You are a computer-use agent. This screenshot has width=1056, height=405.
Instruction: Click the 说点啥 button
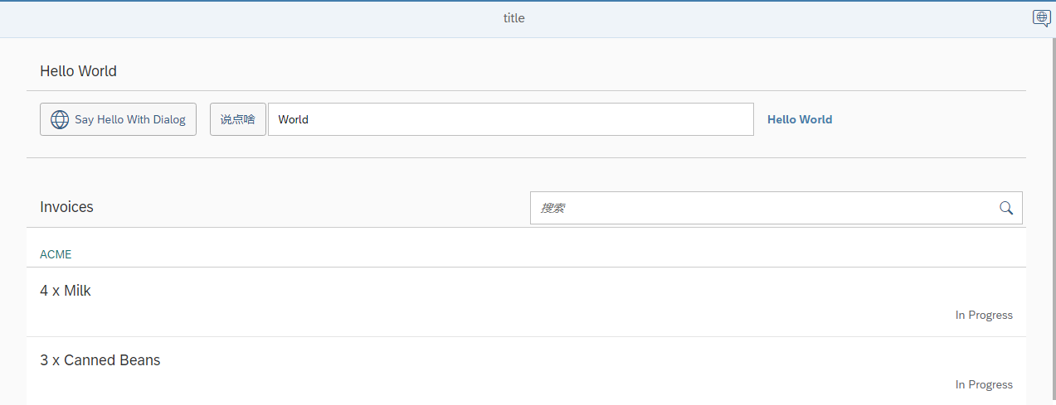click(238, 119)
